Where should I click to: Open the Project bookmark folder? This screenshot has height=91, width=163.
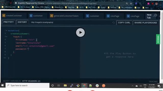coord(102,7)
